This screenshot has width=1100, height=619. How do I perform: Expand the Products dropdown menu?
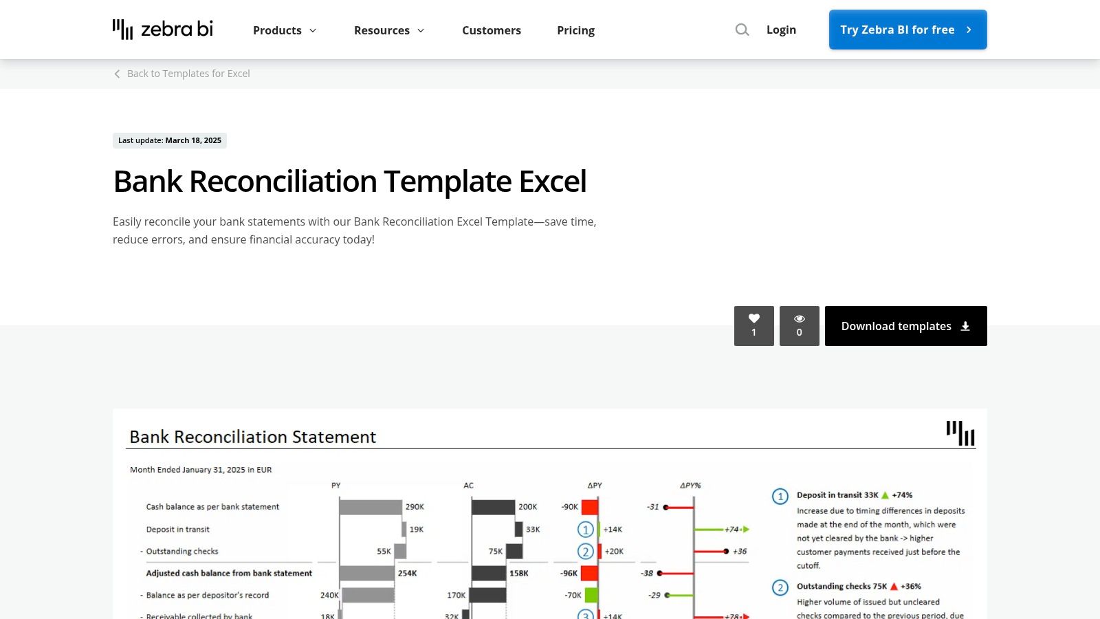(284, 30)
